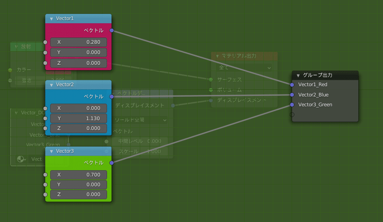383x222 pixels.
Task: Select Vector1 node by its header
Action: click(x=79, y=19)
